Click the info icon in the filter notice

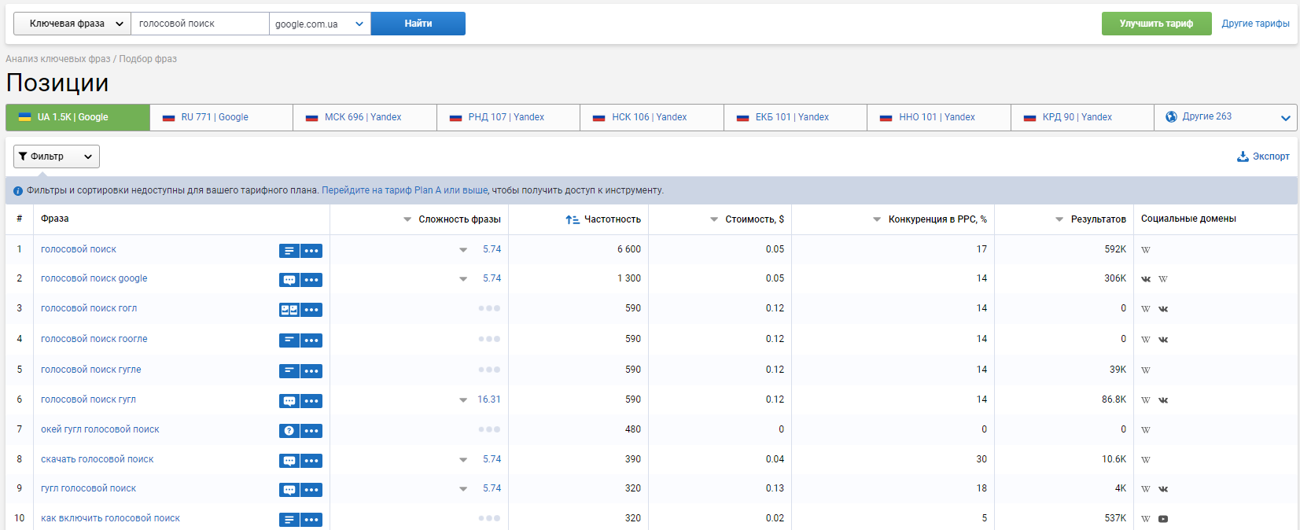(18, 191)
